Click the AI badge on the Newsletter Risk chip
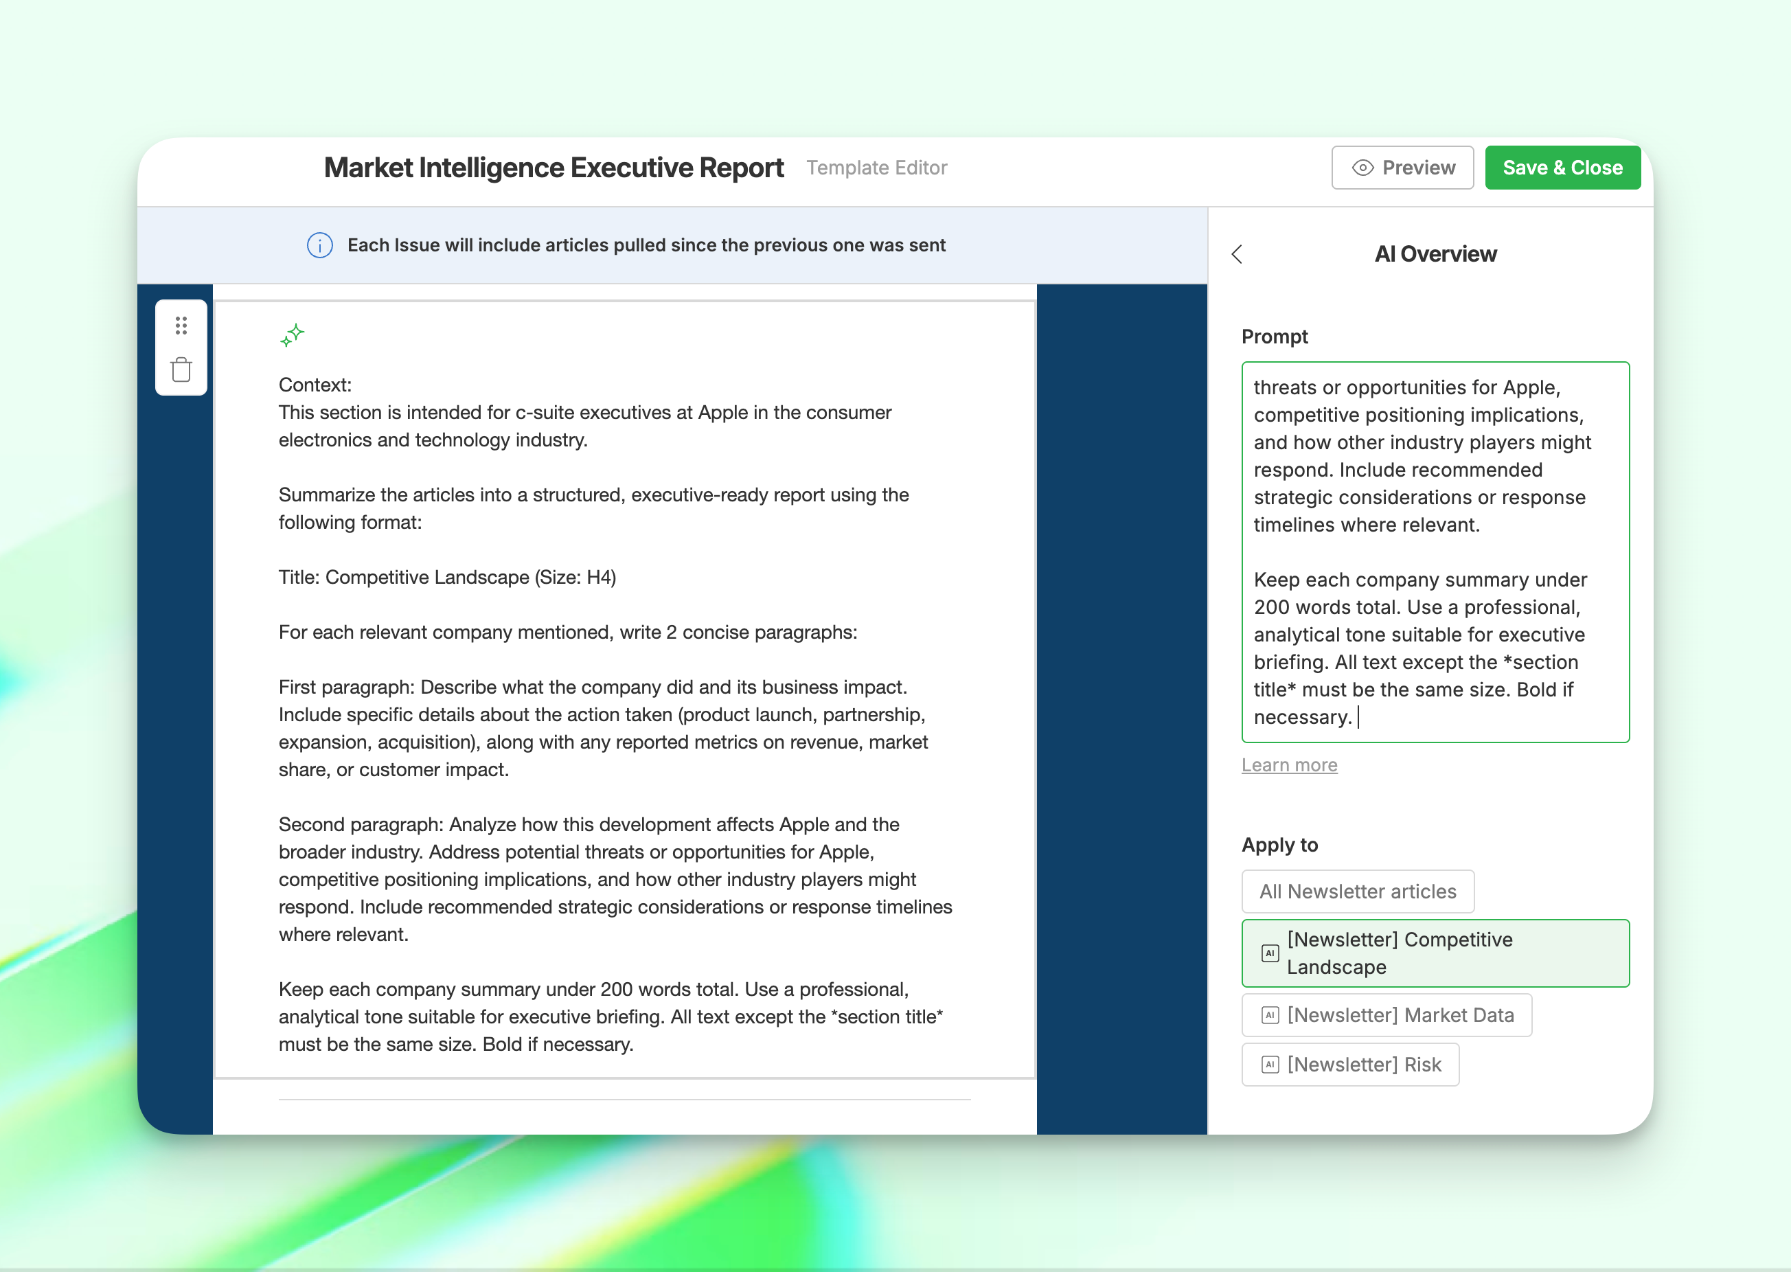Image resolution: width=1791 pixels, height=1272 pixels. [x=1270, y=1065]
